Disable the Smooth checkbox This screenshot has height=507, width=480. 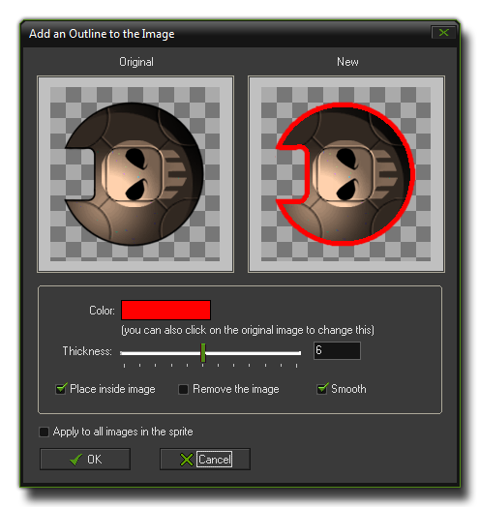(x=322, y=389)
